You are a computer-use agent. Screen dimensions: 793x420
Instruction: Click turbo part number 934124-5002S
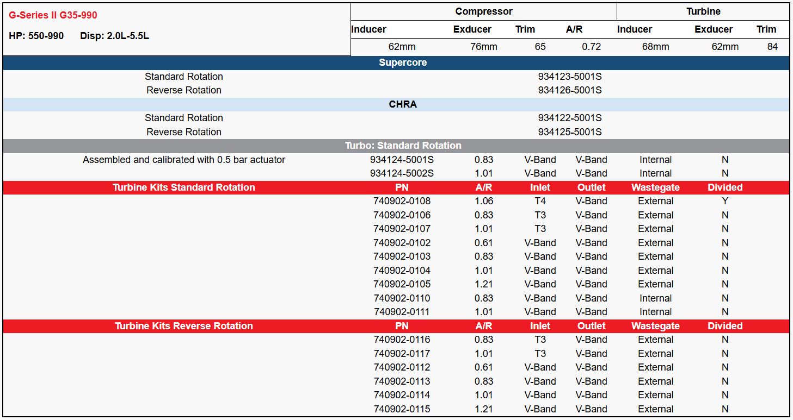click(x=402, y=173)
